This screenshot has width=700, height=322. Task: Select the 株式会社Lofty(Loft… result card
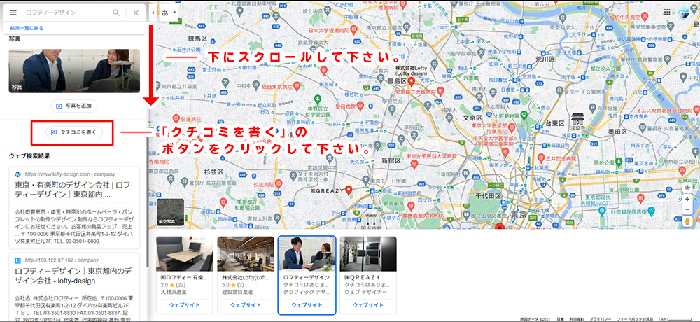[x=246, y=275]
